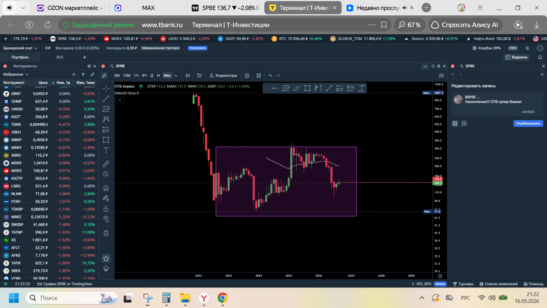The height and width of the screenshot is (308, 547).
Task: Expand more timeframes dropdown arrow
Action: click(x=176, y=76)
